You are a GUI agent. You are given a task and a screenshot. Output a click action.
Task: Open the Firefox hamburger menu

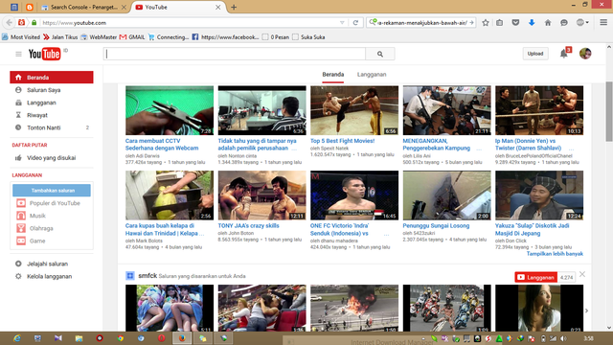pyautogui.click(x=603, y=23)
